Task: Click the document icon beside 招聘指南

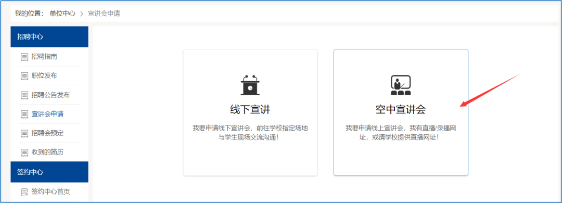Action: click(24, 57)
